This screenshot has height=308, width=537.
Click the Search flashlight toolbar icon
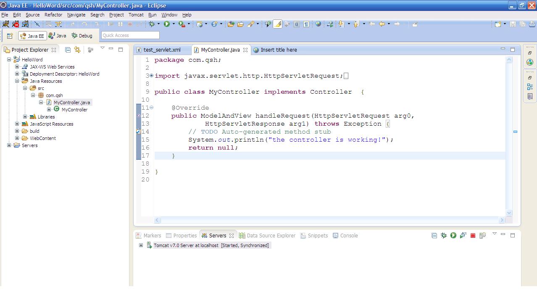pyautogui.click(x=251, y=24)
